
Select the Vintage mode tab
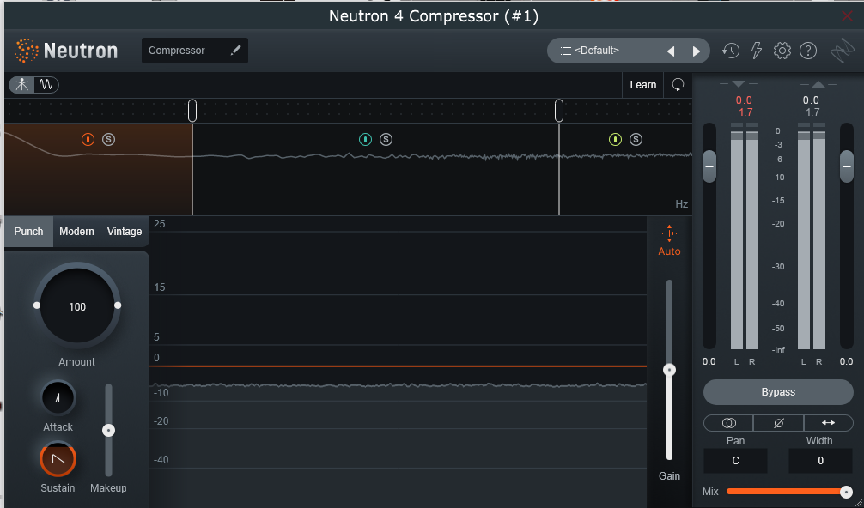pyautogui.click(x=125, y=232)
